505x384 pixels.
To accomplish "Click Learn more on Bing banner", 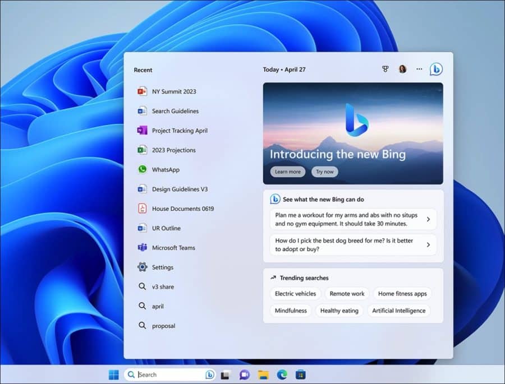I will [288, 172].
